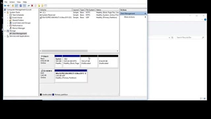Click the Device Manager icon
The image size is (211, 119).
(x=11, y=28)
